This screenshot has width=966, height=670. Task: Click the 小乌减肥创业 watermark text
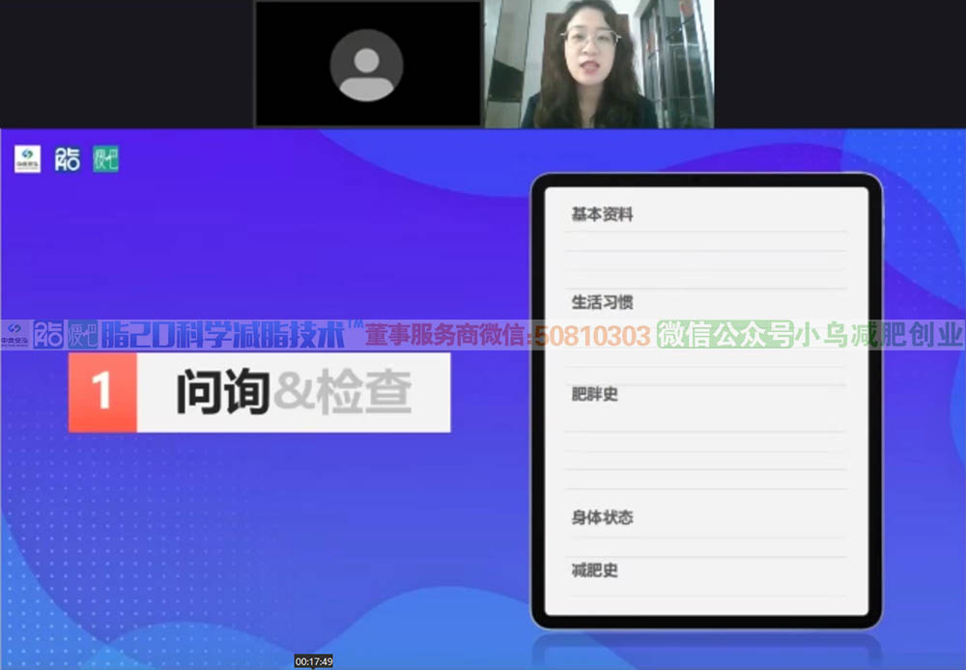pyautogui.click(x=879, y=335)
